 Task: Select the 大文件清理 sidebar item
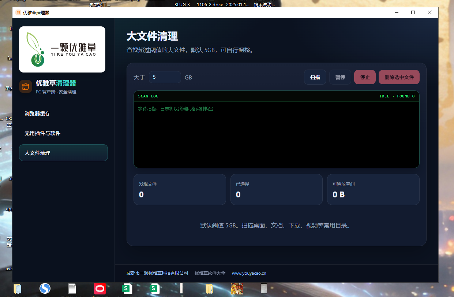pyautogui.click(x=63, y=153)
